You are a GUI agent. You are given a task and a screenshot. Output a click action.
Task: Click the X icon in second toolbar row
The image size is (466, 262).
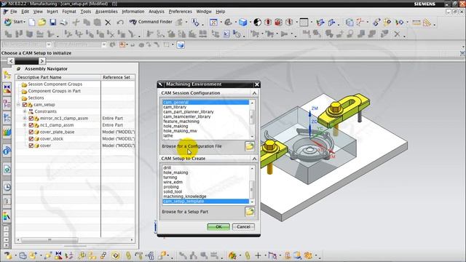click(397, 34)
